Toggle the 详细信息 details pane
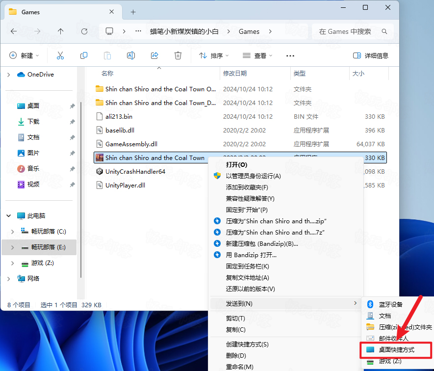The height and width of the screenshot is (371, 434). (371, 55)
